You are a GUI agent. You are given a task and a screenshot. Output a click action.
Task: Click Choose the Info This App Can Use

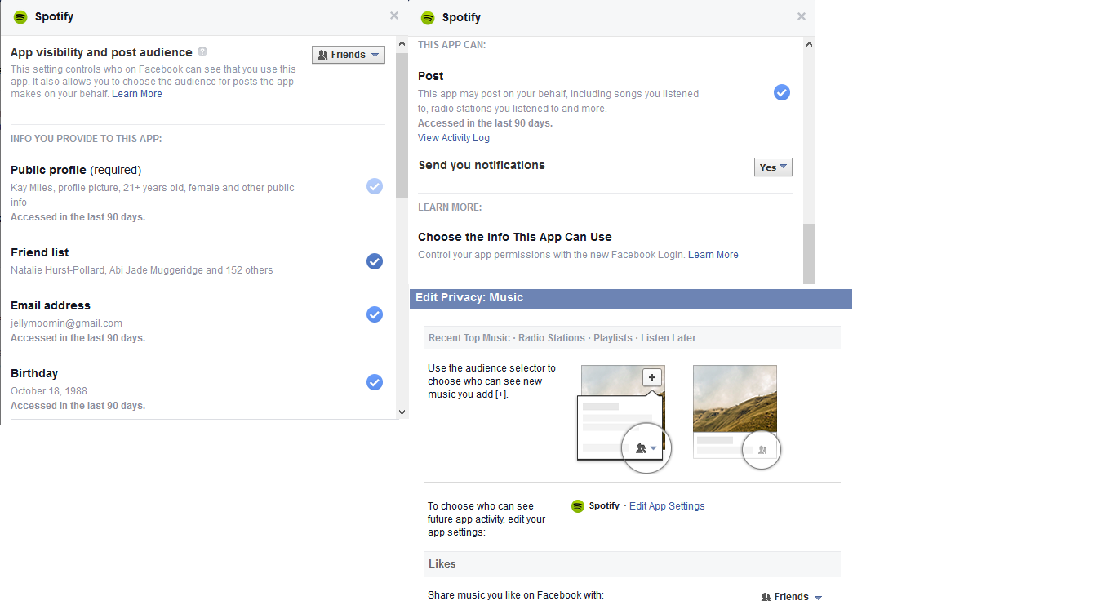click(x=515, y=237)
